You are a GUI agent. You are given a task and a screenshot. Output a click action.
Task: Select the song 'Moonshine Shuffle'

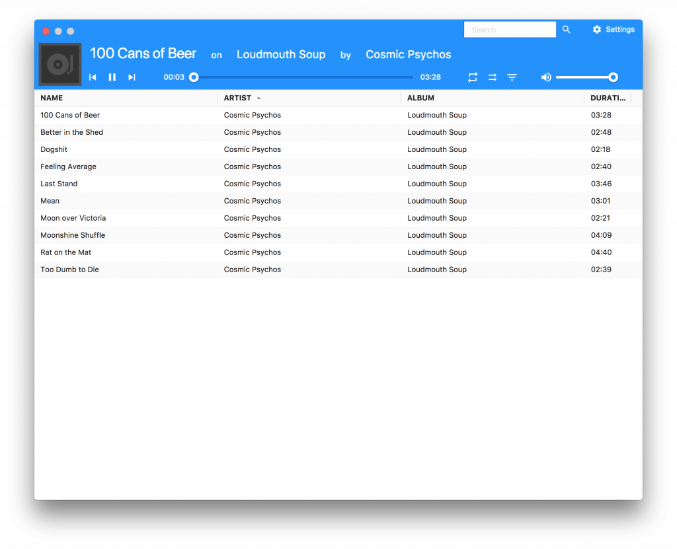click(x=73, y=235)
